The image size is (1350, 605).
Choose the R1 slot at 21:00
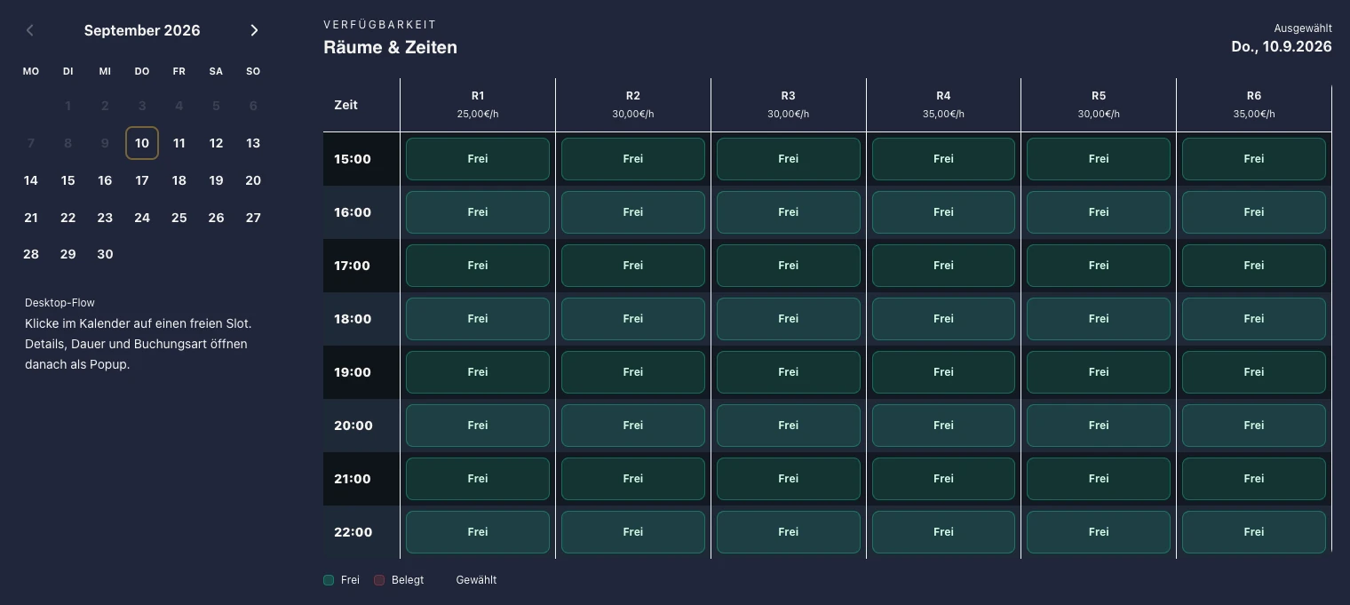[x=478, y=479]
